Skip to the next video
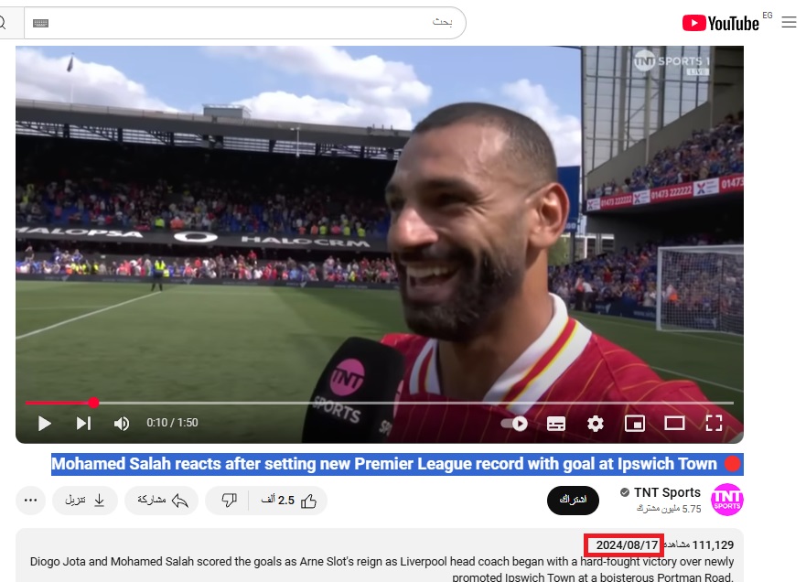806x582 pixels. [x=84, y=423]
